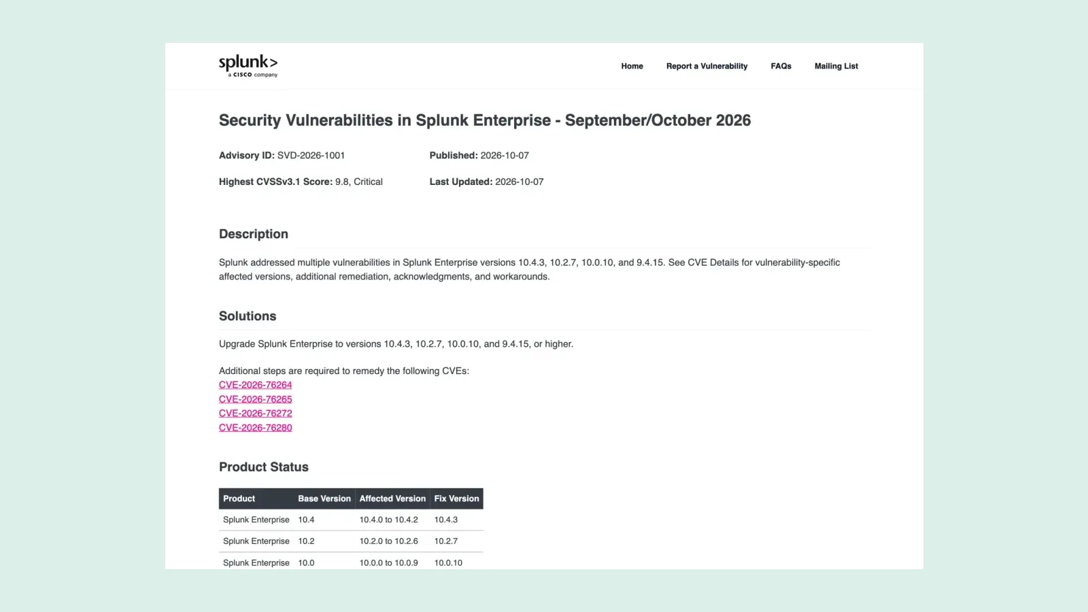Click Splunk Enterprise in the 10.0 row
Screen dimensions: 1088x612
[256, 563]
